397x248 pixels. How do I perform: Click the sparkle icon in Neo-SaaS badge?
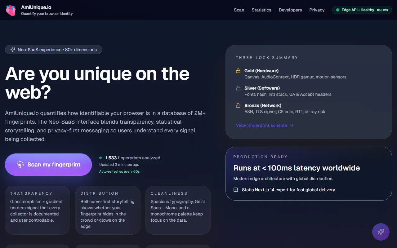(13, 50)
